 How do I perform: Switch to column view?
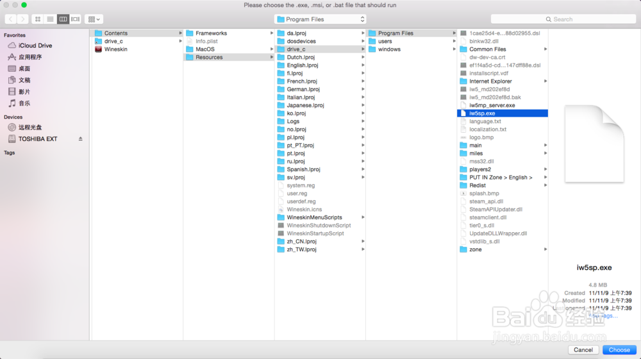[x=63, y=19]
